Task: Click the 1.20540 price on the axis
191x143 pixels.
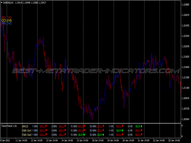Action: (x=186, y=119)
